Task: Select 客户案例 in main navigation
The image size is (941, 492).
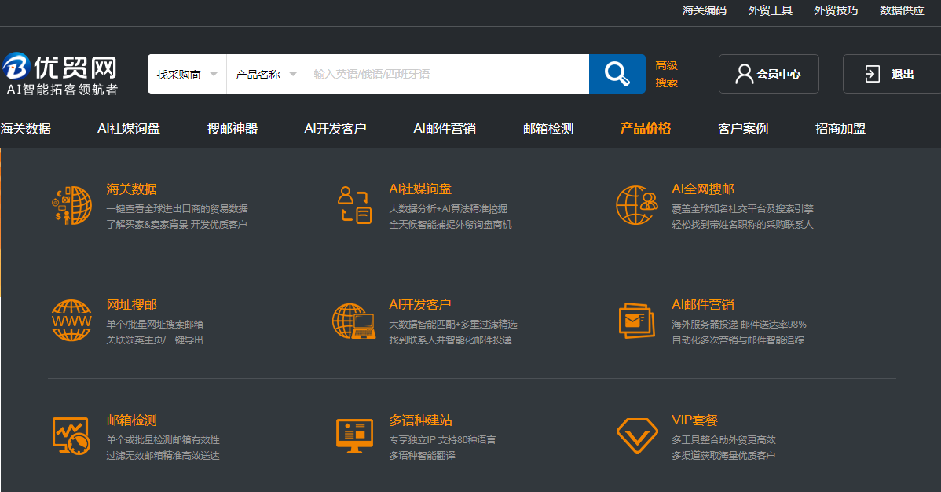Action: point(743,129)
